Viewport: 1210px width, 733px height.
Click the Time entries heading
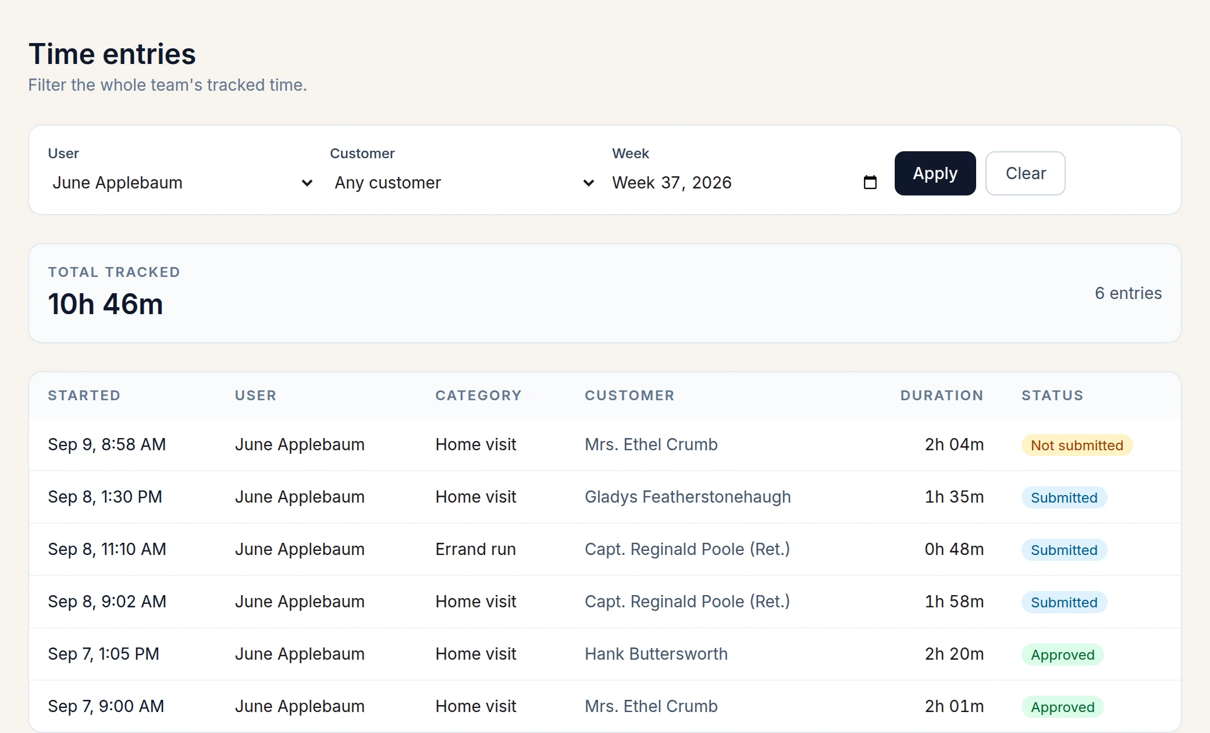(x=112, y=54)
